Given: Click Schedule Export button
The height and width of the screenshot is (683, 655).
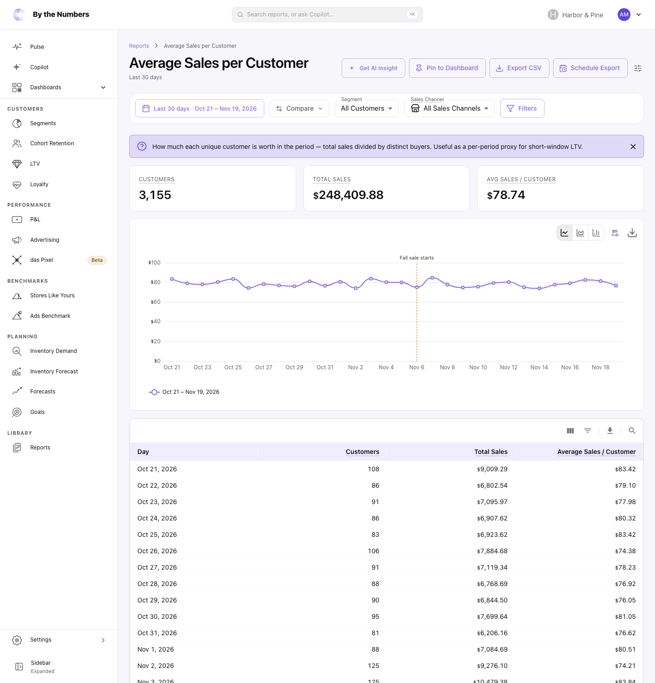Looking at the screenshot, I should click(590, 68).
